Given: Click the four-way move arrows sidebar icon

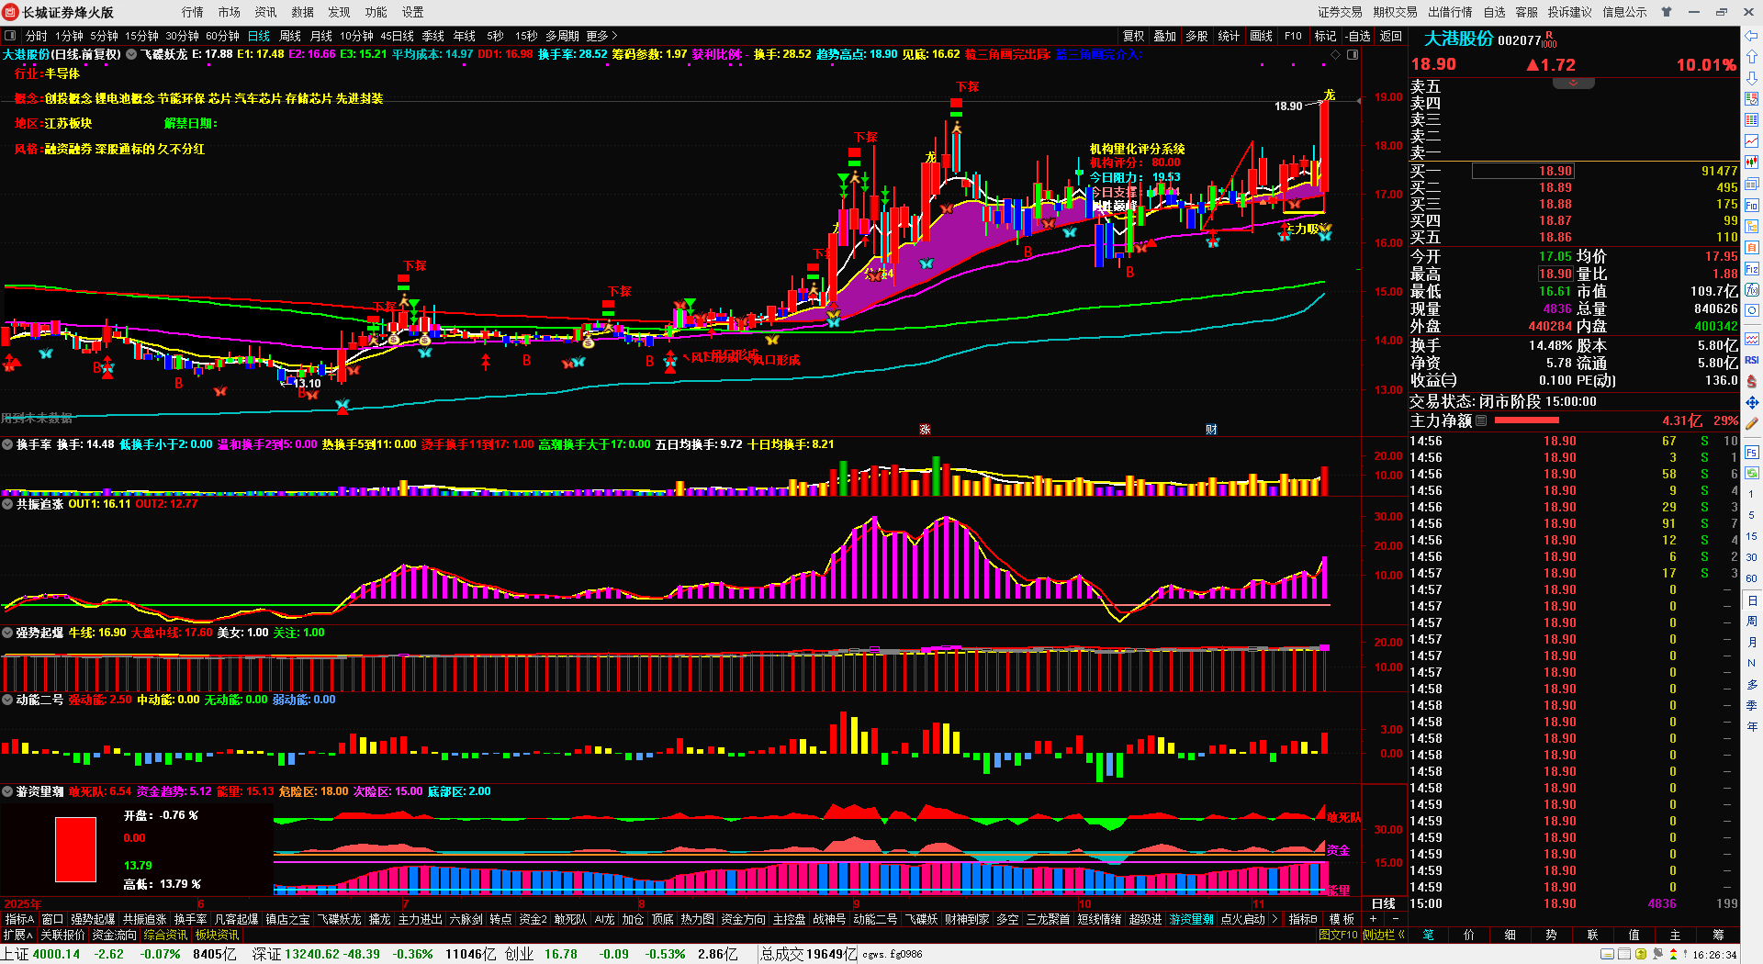Looking at the screenshot, I should click(x=1752, y=403).
